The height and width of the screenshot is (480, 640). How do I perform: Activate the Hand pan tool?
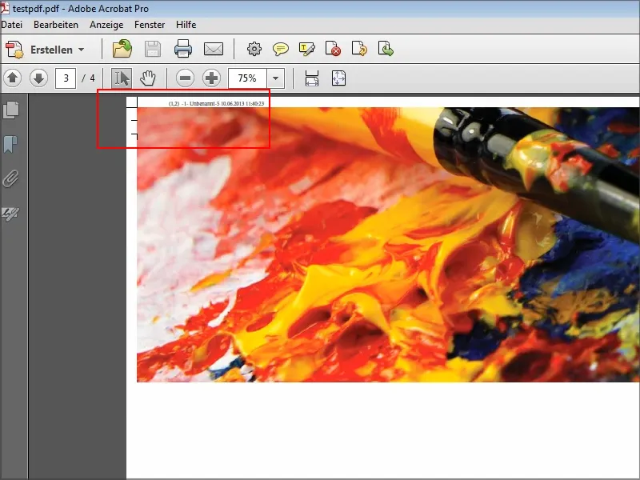coord(147,78)
